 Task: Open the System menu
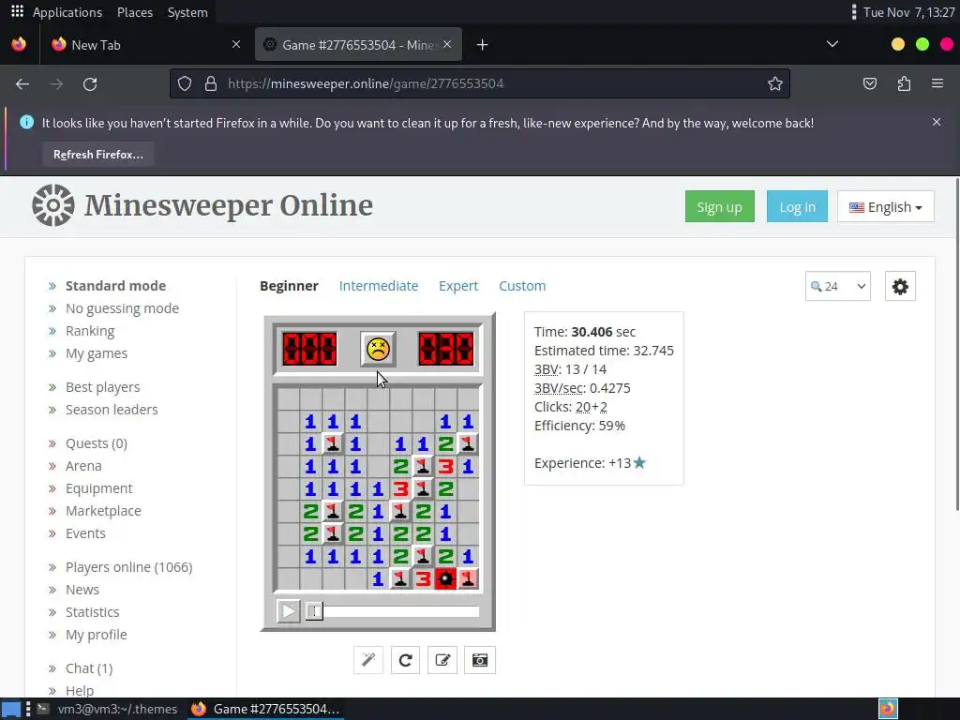(x=187, y=12)
